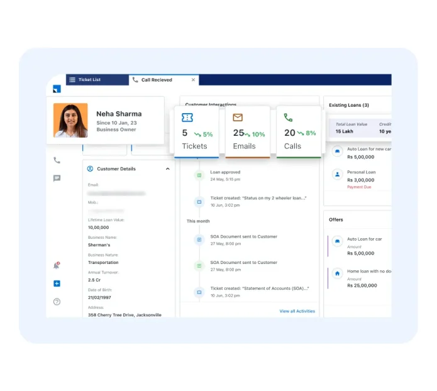Click the Offers panel heading

point(336,219)
